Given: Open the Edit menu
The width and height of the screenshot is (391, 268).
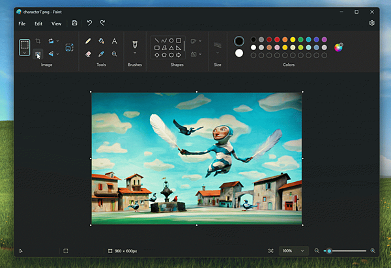Looking at the screenshot, I should coord(38,23).
